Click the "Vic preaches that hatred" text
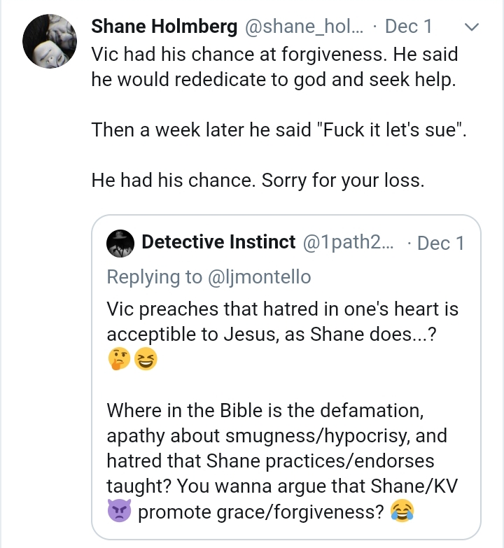 pos(282,321)
